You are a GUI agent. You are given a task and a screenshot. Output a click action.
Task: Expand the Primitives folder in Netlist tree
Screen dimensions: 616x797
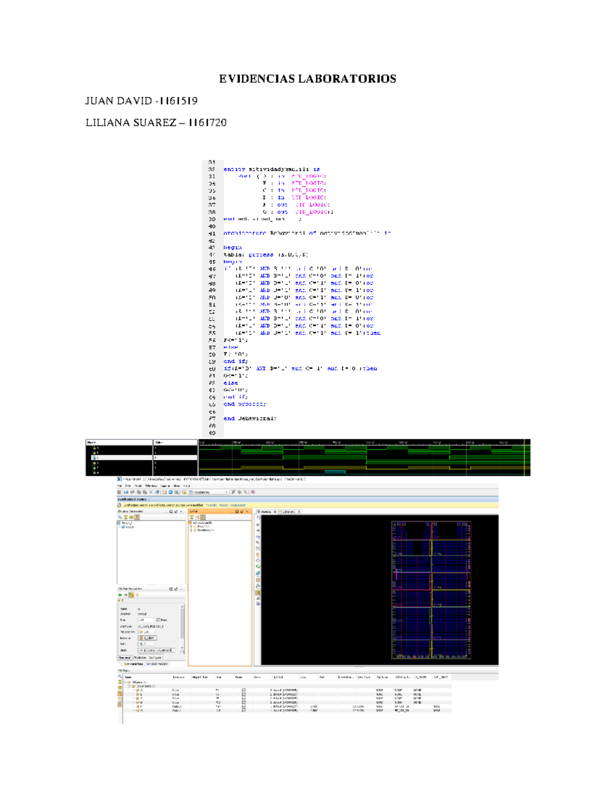[x=191, y=530]
